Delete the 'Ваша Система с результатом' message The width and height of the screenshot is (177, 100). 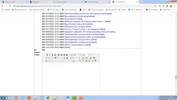tap(90, 24)
